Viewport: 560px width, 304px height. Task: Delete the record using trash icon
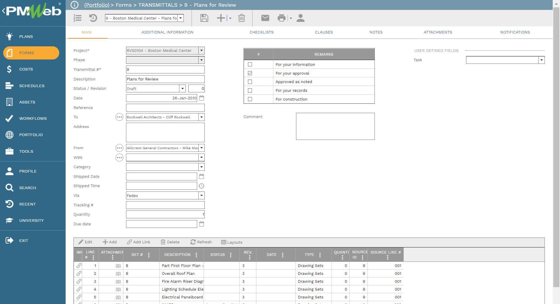pos(242,18)
